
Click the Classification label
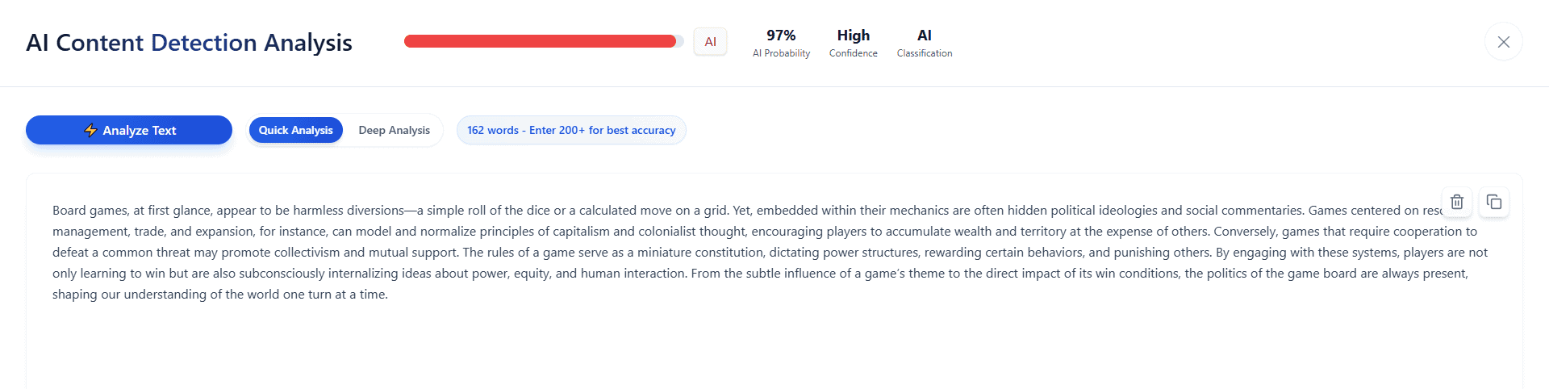924,53
